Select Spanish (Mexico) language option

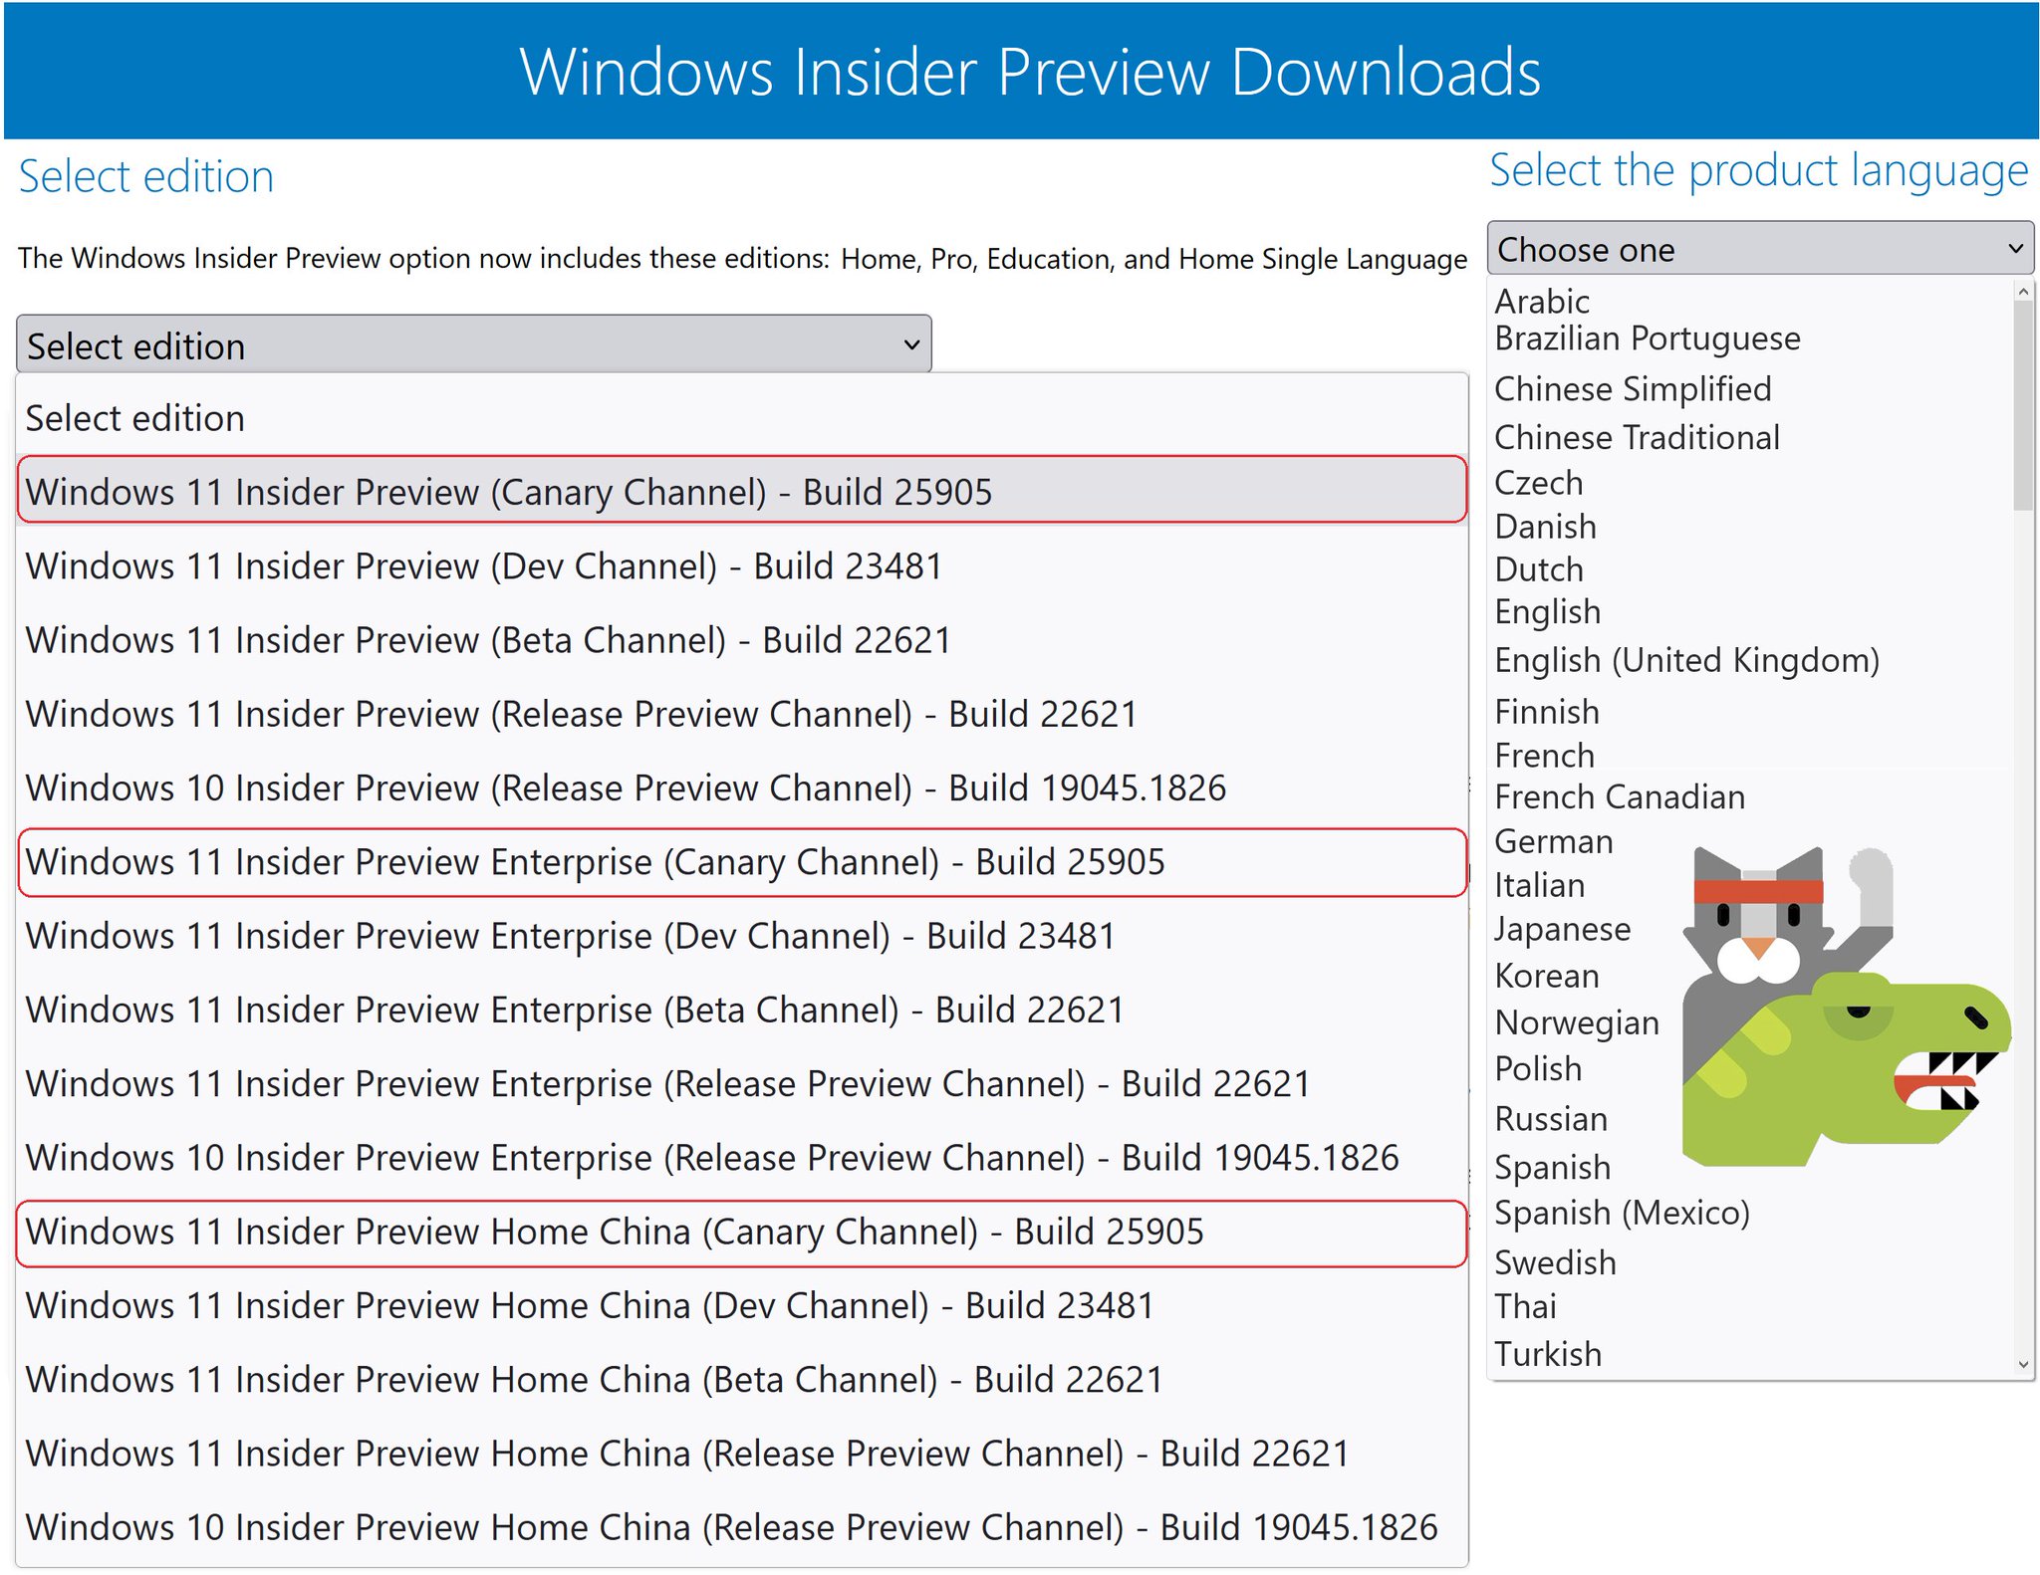tap(1622, 1213)
